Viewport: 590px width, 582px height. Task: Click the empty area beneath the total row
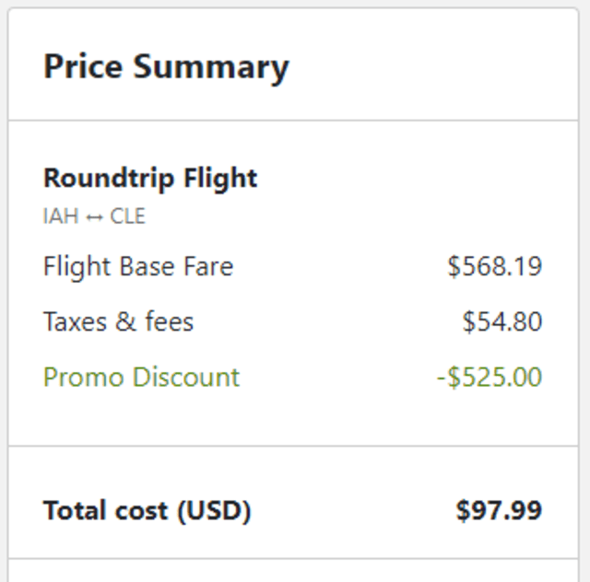point(293,571)
